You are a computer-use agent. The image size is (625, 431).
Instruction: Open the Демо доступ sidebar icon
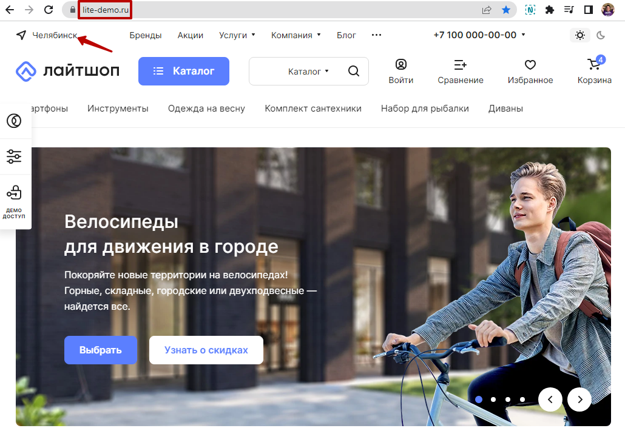tap(14, 202)
